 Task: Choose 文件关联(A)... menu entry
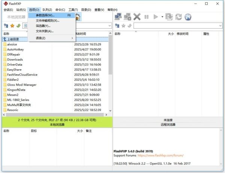coord(52,31)
